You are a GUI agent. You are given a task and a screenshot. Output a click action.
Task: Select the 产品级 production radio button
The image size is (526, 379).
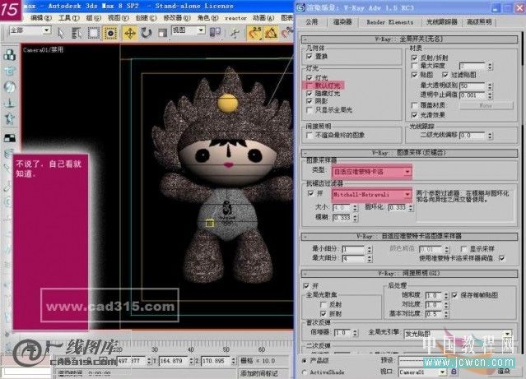click(305, 361)
